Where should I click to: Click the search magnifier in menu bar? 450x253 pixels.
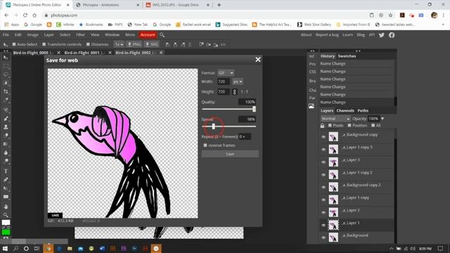click(162, 35)
